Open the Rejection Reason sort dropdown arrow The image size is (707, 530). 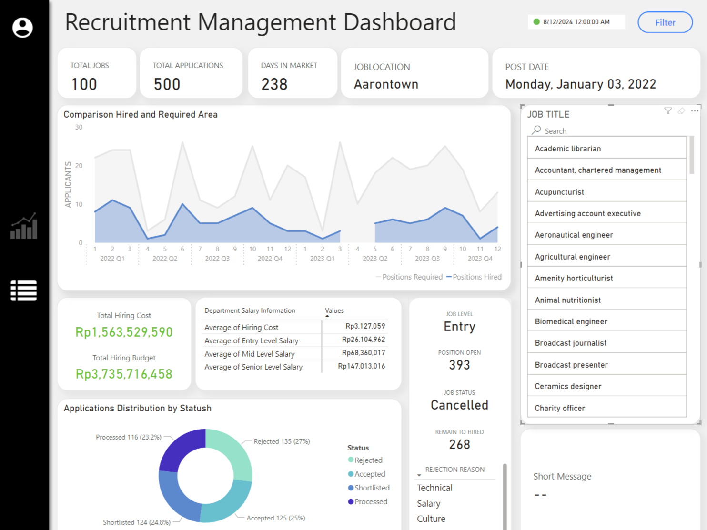[419, 475]
